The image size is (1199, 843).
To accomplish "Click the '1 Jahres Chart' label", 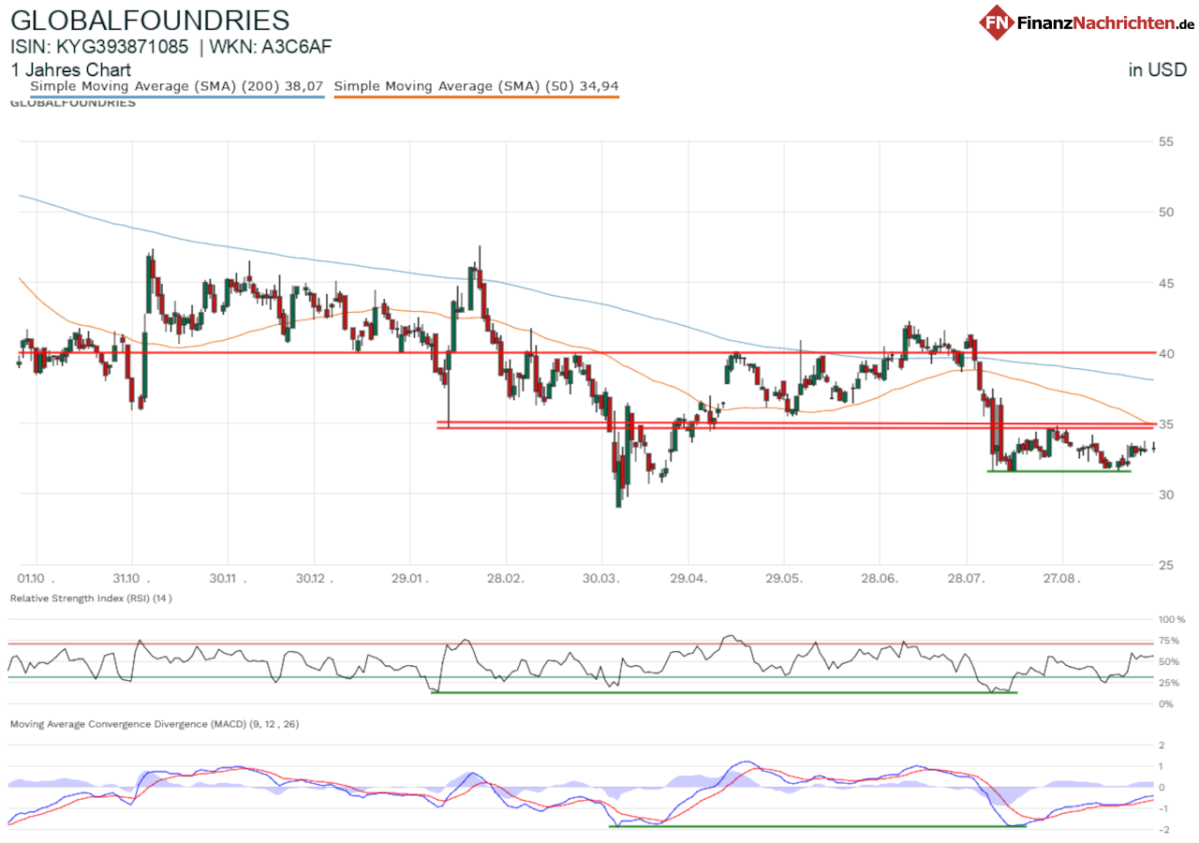I will 70,70.
